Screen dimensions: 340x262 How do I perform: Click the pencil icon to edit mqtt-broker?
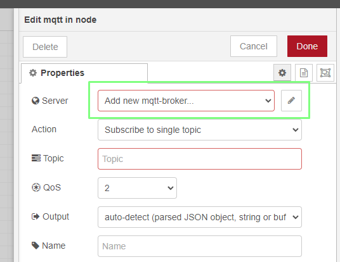291,101
